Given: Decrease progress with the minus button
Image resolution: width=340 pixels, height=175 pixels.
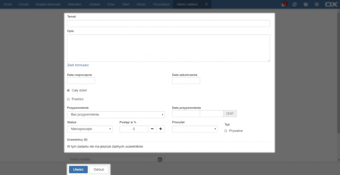Looking at the screenshot, I should click(x=152, y=129).
